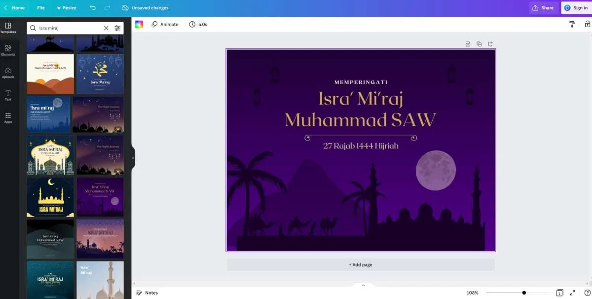Image resolution: width=592 pixels, height=299 pixels.
Task: Duplicate the current page
Action: click(479, 43)
